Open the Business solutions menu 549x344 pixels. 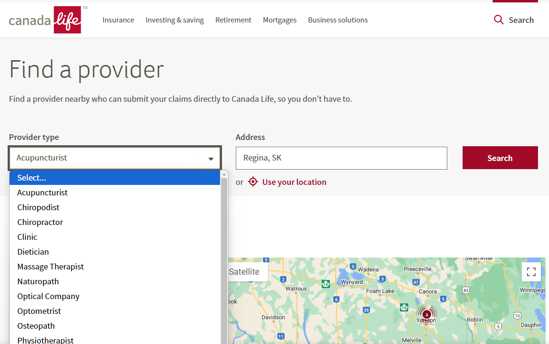tap(338, 20)
